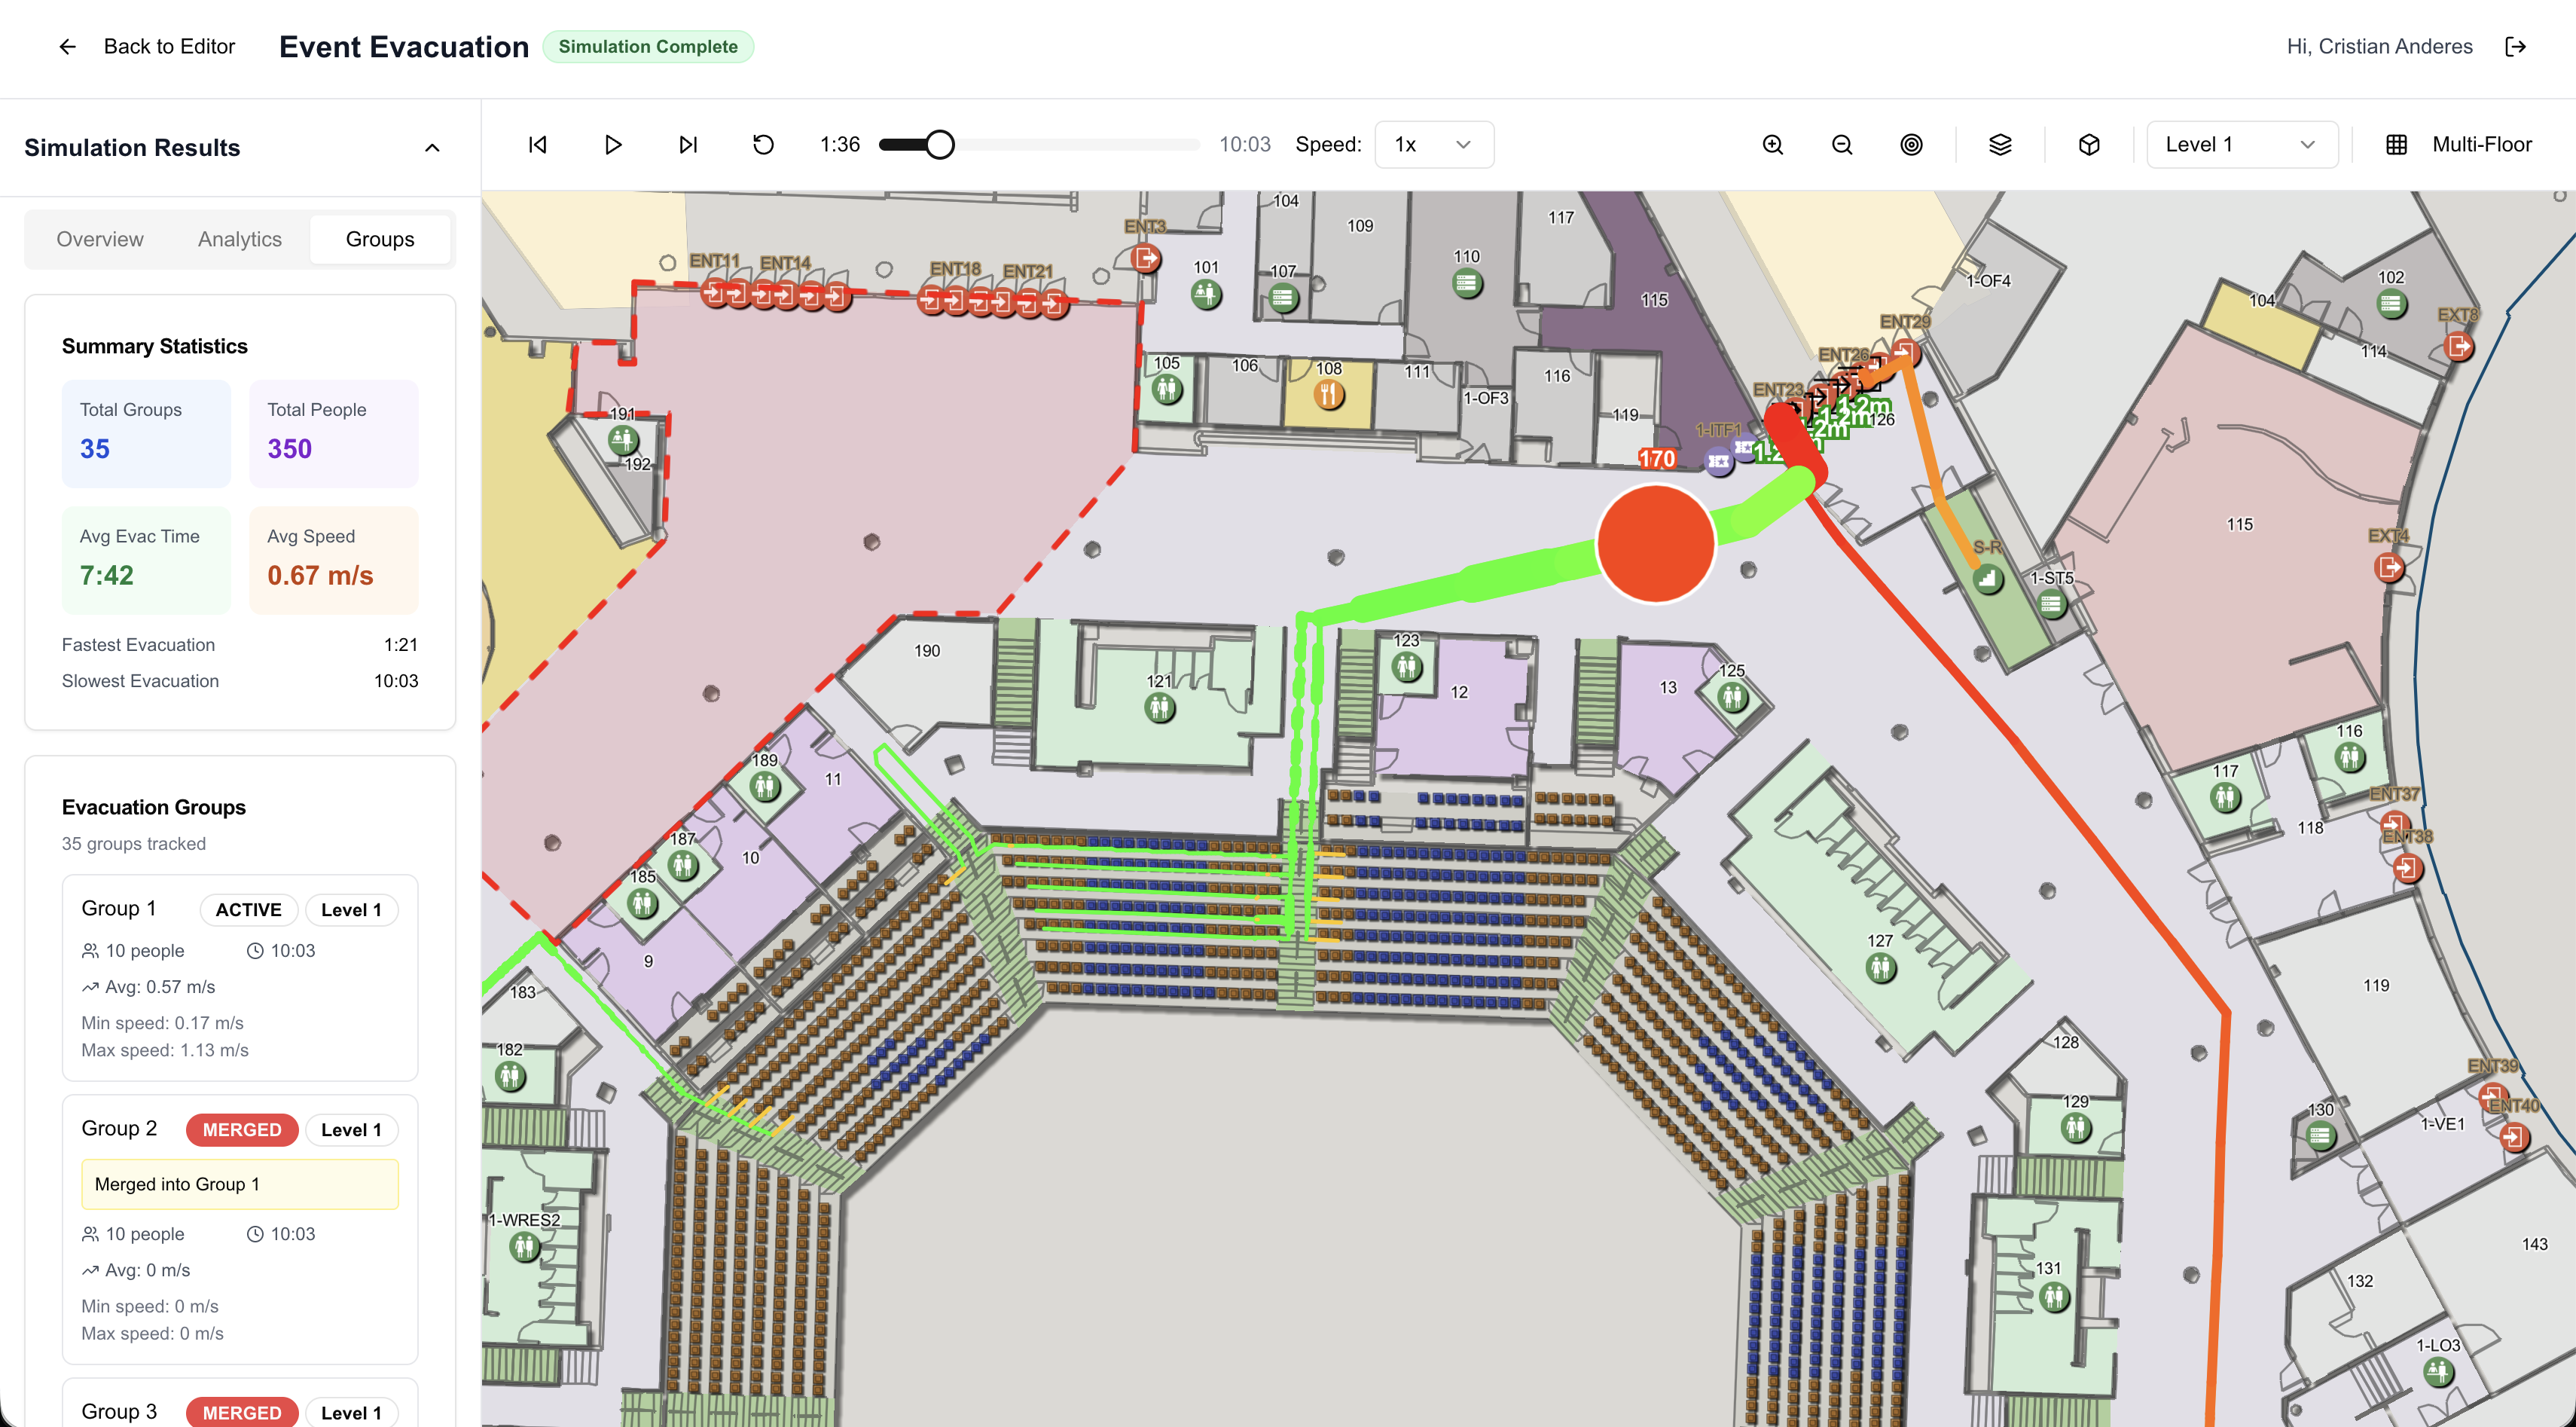Collapse the Simulation Results panel
Viewport: 2576px width, 1427px height.
tap(432, 148)
